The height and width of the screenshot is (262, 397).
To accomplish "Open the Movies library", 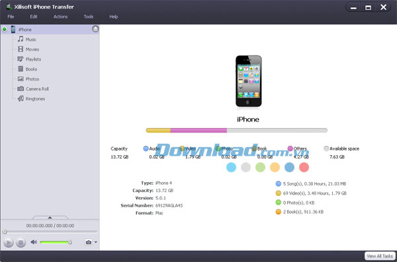I will [x=32, y=49].
